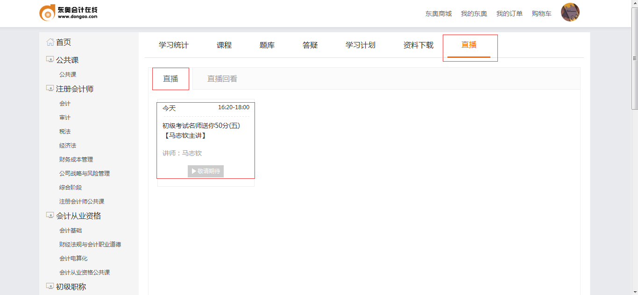The height and width of the screenshot is (295, 638).
Task: Open the 题库 tab
Action: click(x=267, y=45)
